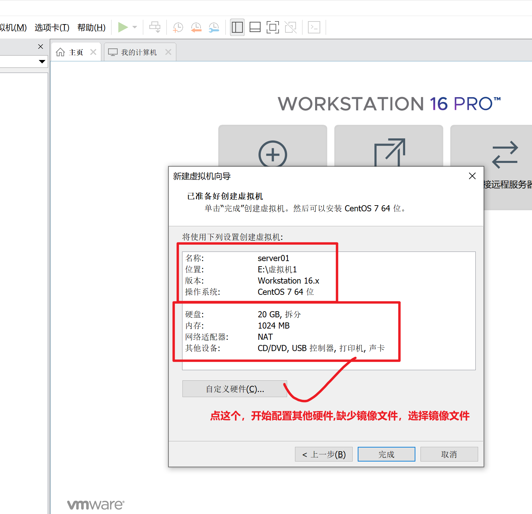Switch to the 主页 tab
The width and height of the screenshot is (532, 514).
pos(76,52)
